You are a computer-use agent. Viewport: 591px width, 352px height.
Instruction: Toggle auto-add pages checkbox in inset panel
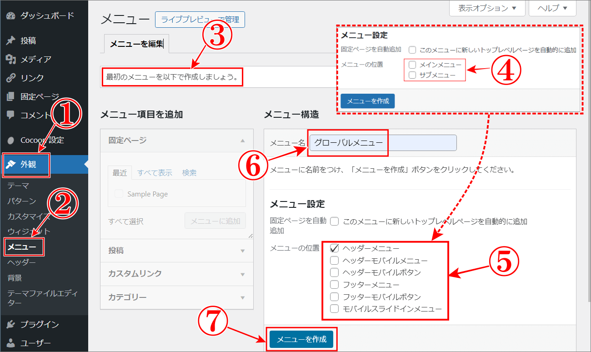(x=412, y=50)
